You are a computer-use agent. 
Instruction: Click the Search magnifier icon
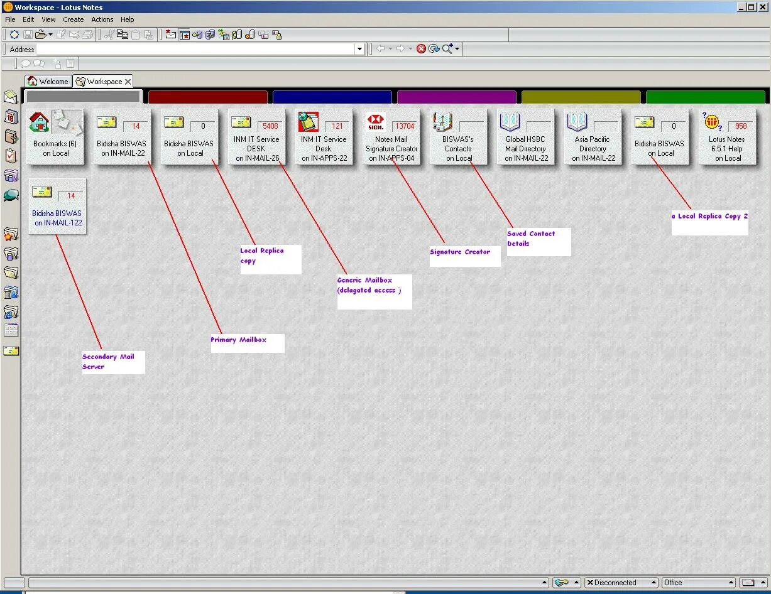[447, 48]
